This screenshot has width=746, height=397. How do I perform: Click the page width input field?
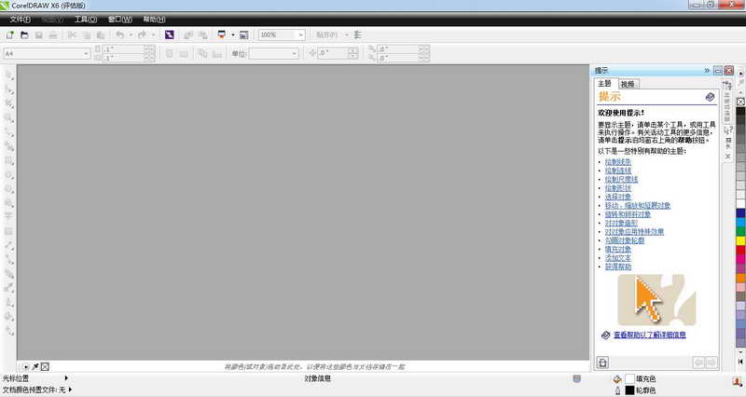pyautogui.click(x=123, y=49)
